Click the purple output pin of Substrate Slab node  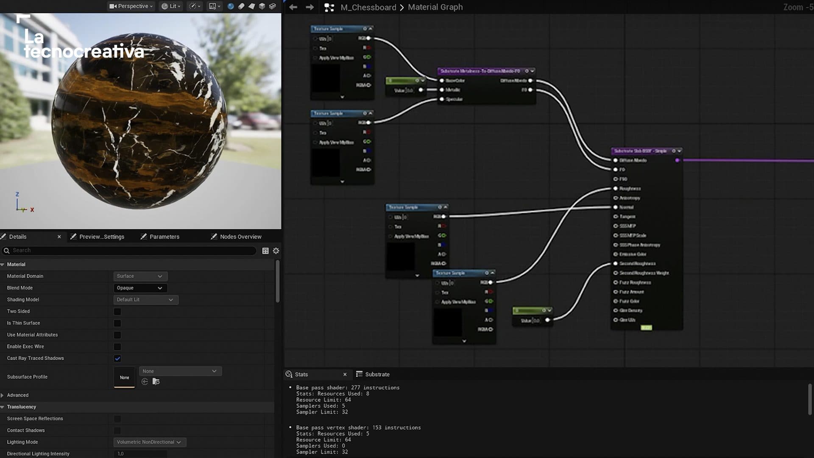click(x=677, y=160)
